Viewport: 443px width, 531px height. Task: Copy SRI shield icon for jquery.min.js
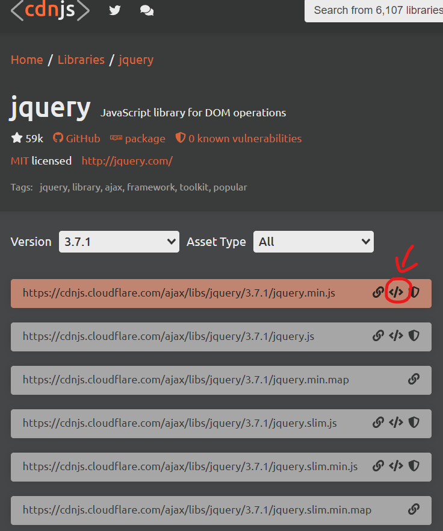coord(414,292)
